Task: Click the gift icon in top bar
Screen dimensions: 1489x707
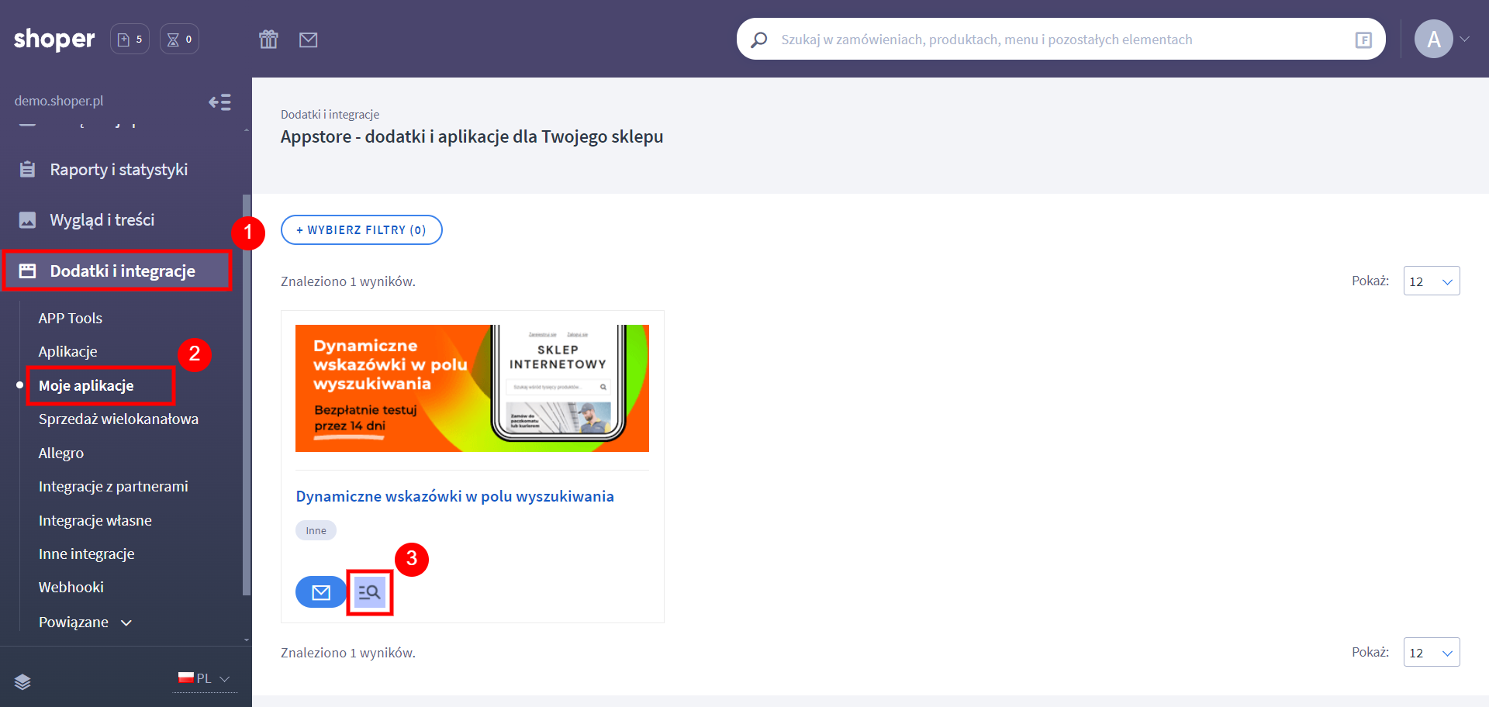Action: (268, 40)
